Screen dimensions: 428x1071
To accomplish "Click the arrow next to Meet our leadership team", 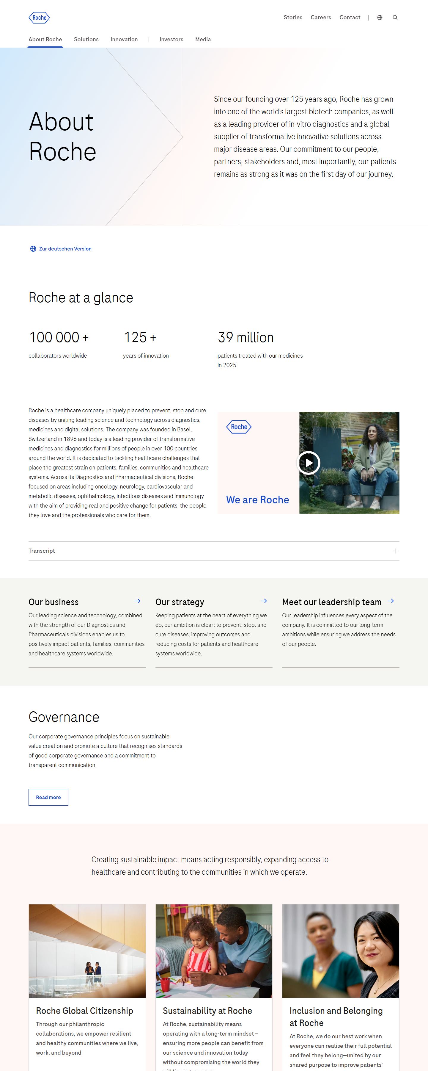I will (391, 601).
